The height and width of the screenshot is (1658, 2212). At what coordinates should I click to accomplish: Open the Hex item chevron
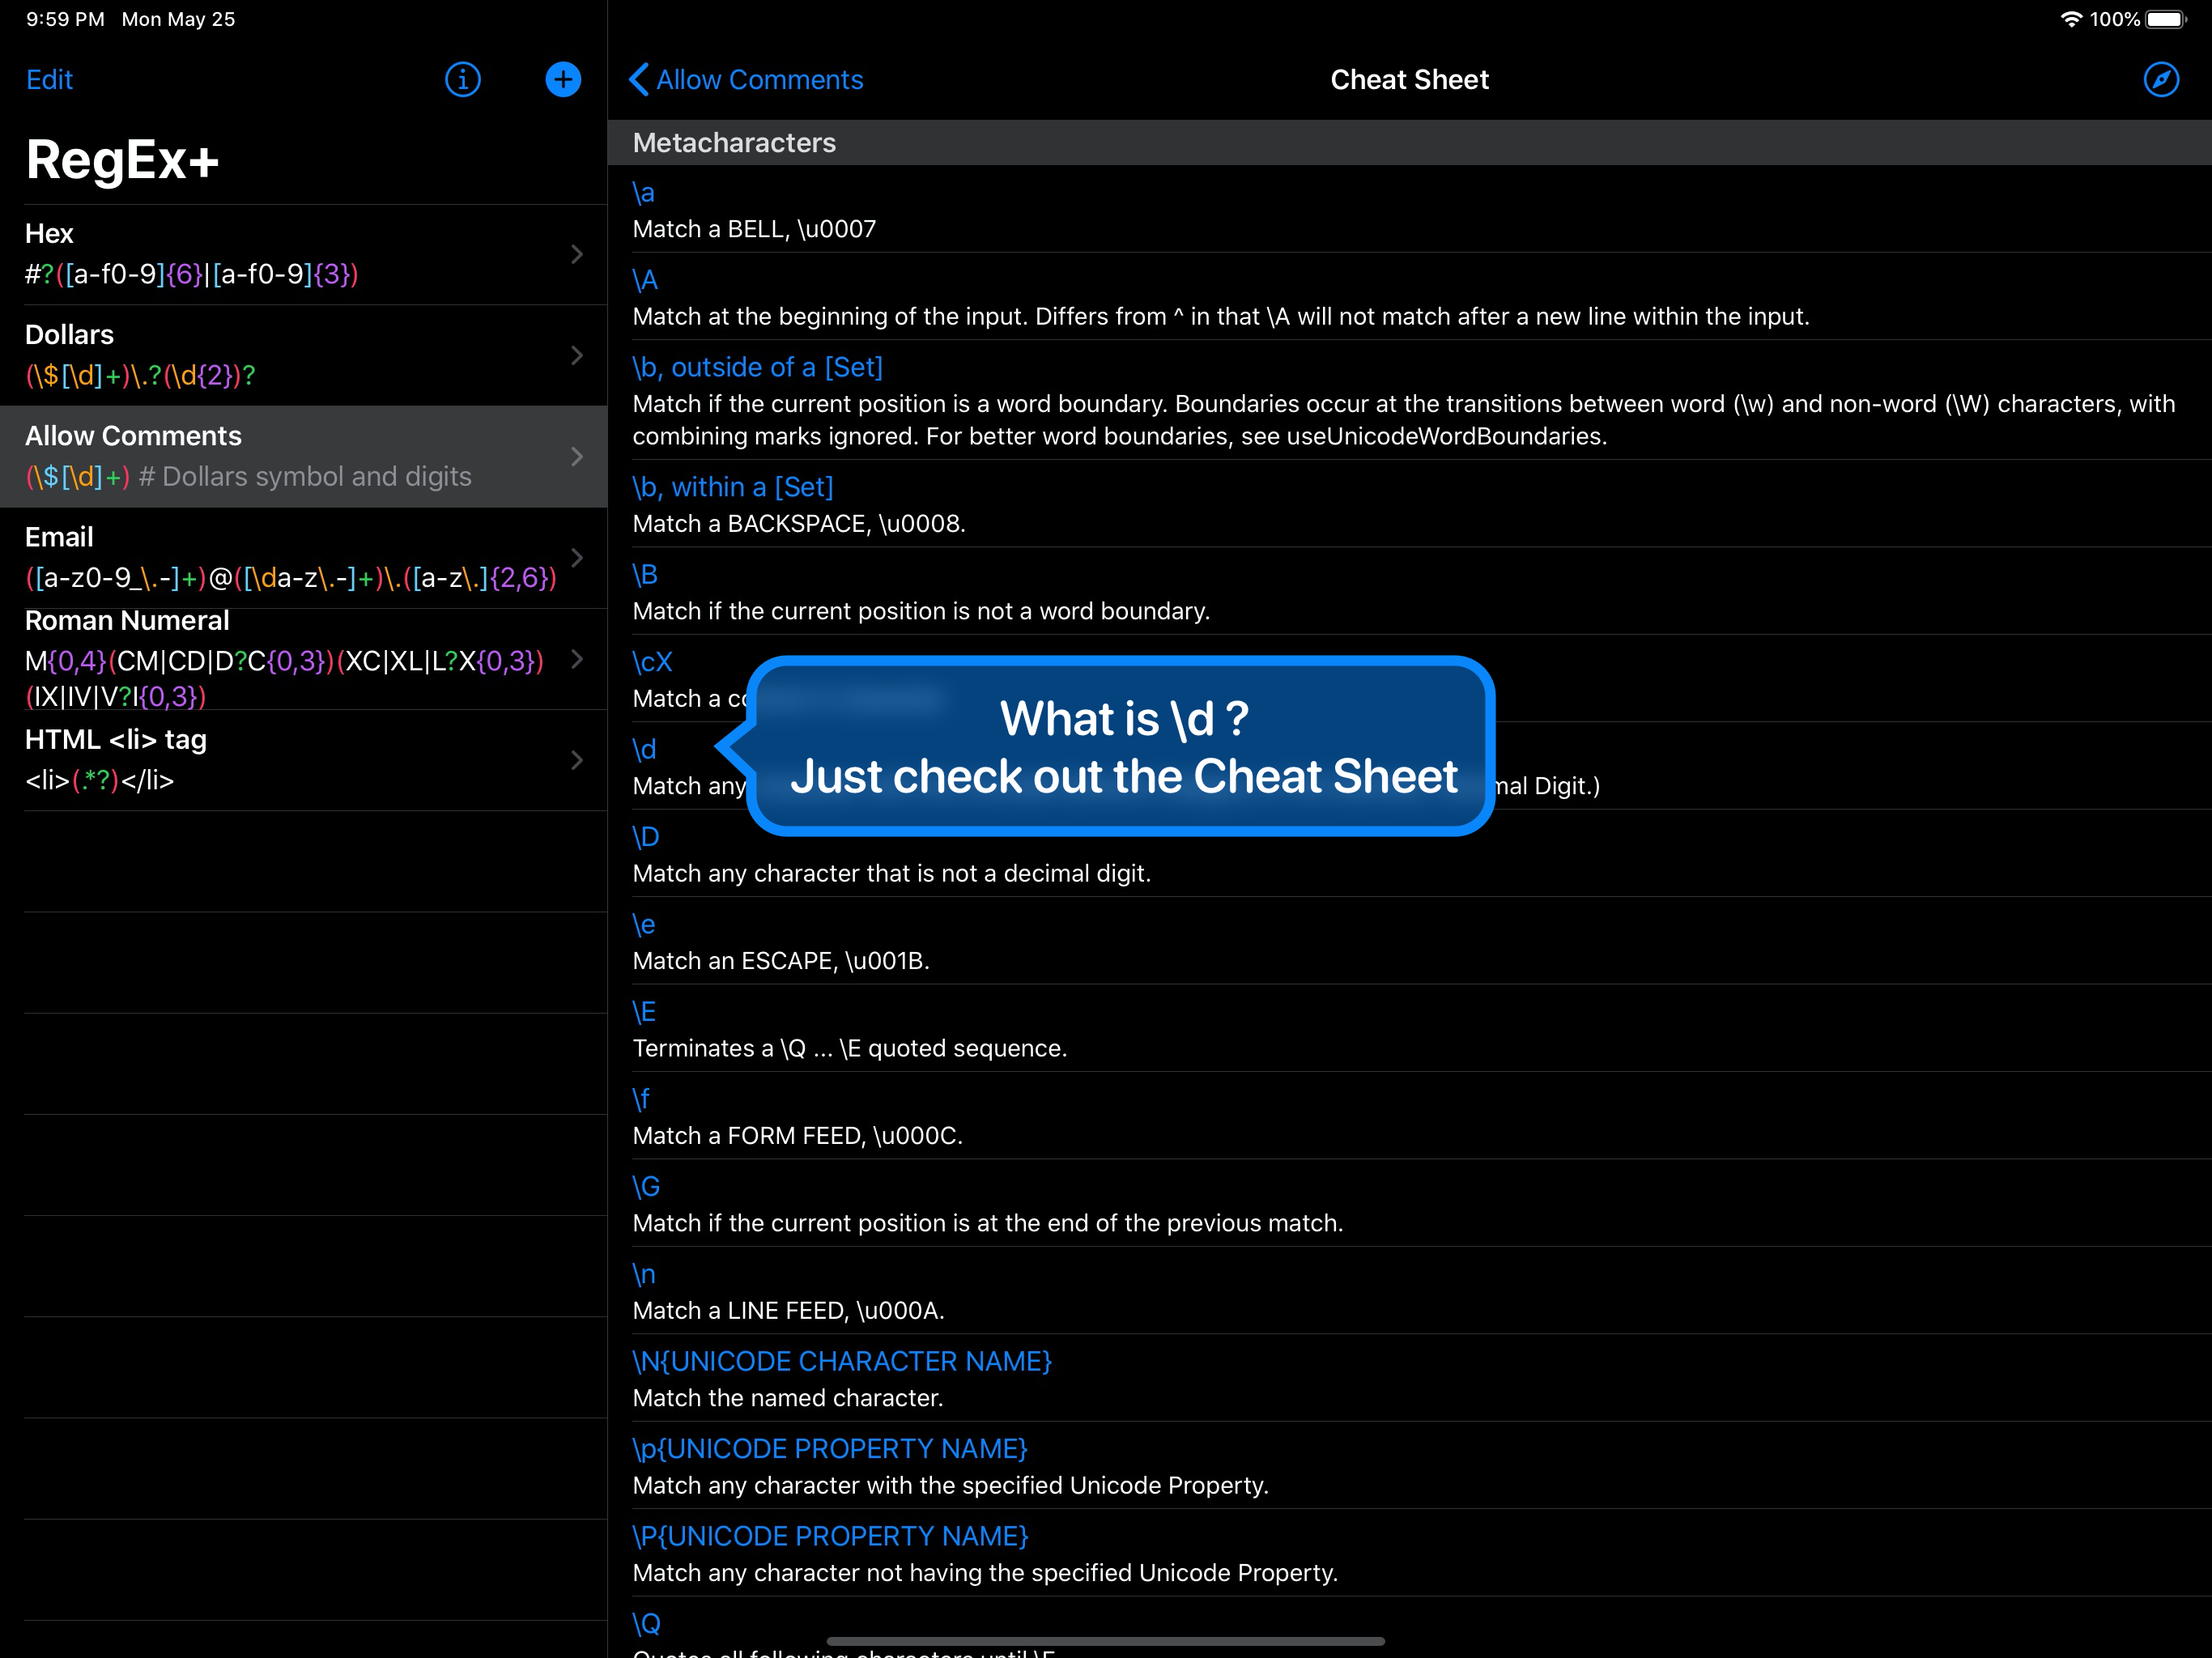[577, 254]
